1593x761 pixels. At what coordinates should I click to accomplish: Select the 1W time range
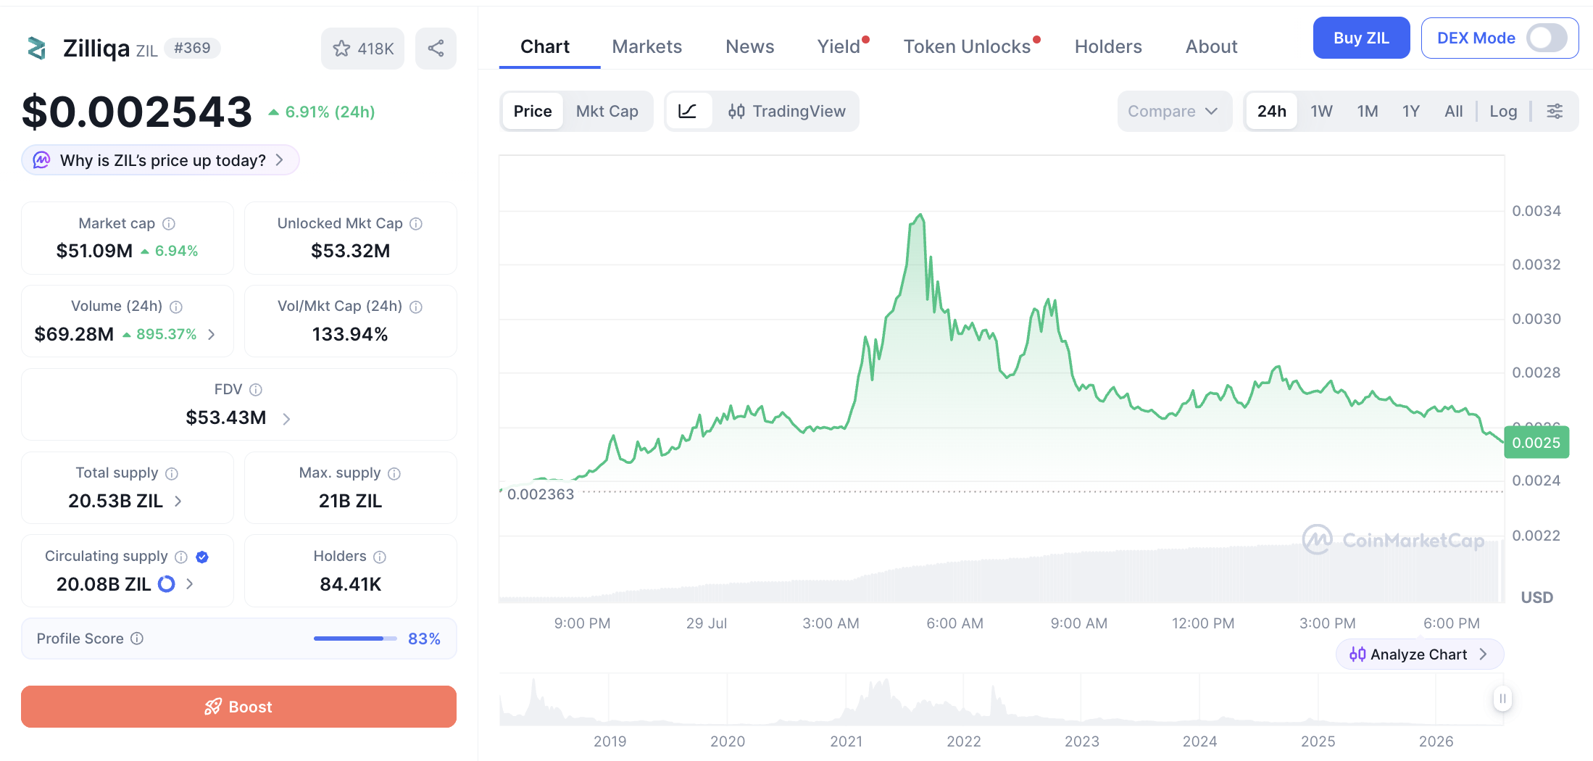click(x=1321, y=111)
